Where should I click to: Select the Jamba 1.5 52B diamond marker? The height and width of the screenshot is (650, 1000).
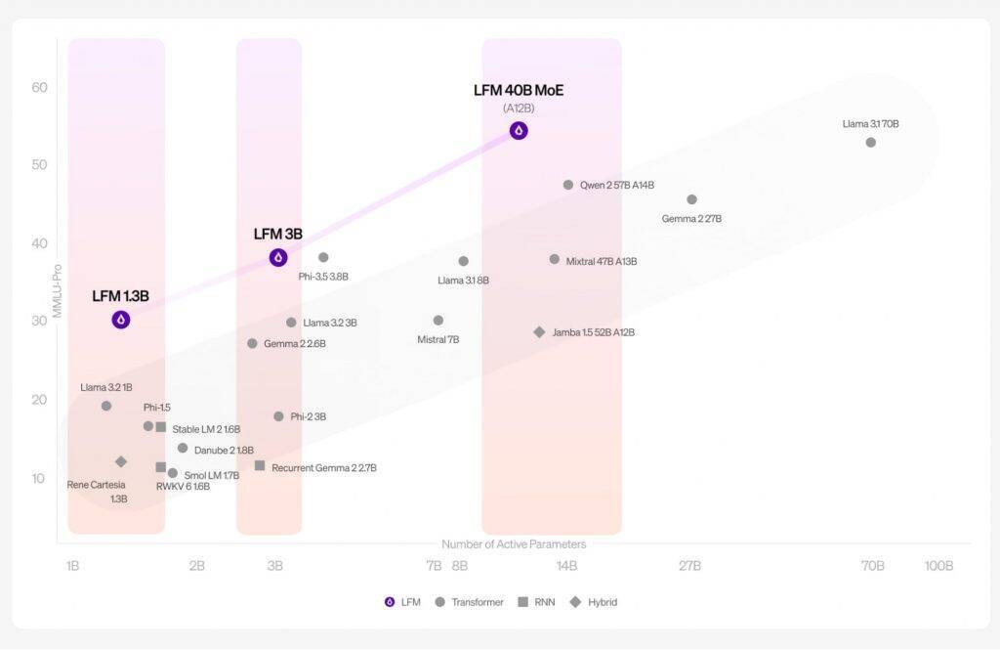click(x=539, y=332)
